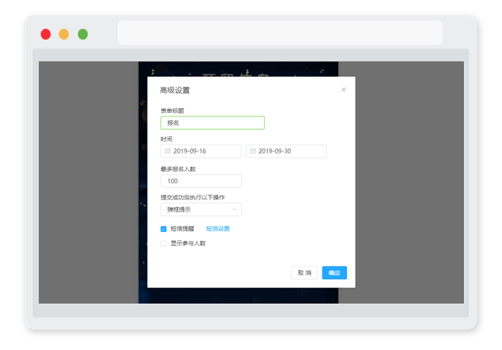Confirm settings with the 确定 button
Viewport: 502px width, 350px height.
pyautogui.click(x=335, y=273)
